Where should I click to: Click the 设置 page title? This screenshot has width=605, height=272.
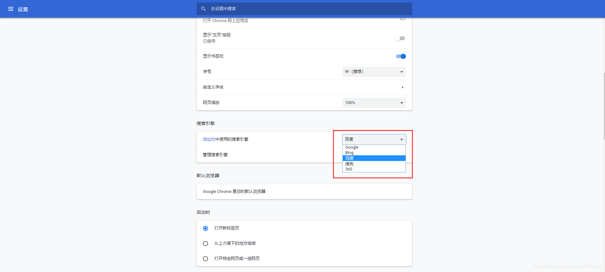[23, 9]
